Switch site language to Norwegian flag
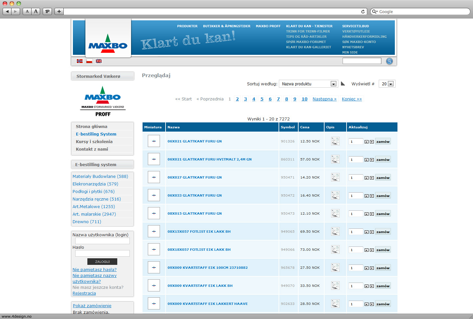 tap(79, 61)
